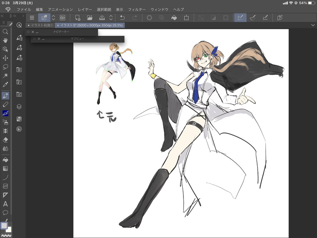This screenshot has height=238, width=317.
Task: Click the up-down arrows beside Save icon
Action: click(x=111, y=18)
